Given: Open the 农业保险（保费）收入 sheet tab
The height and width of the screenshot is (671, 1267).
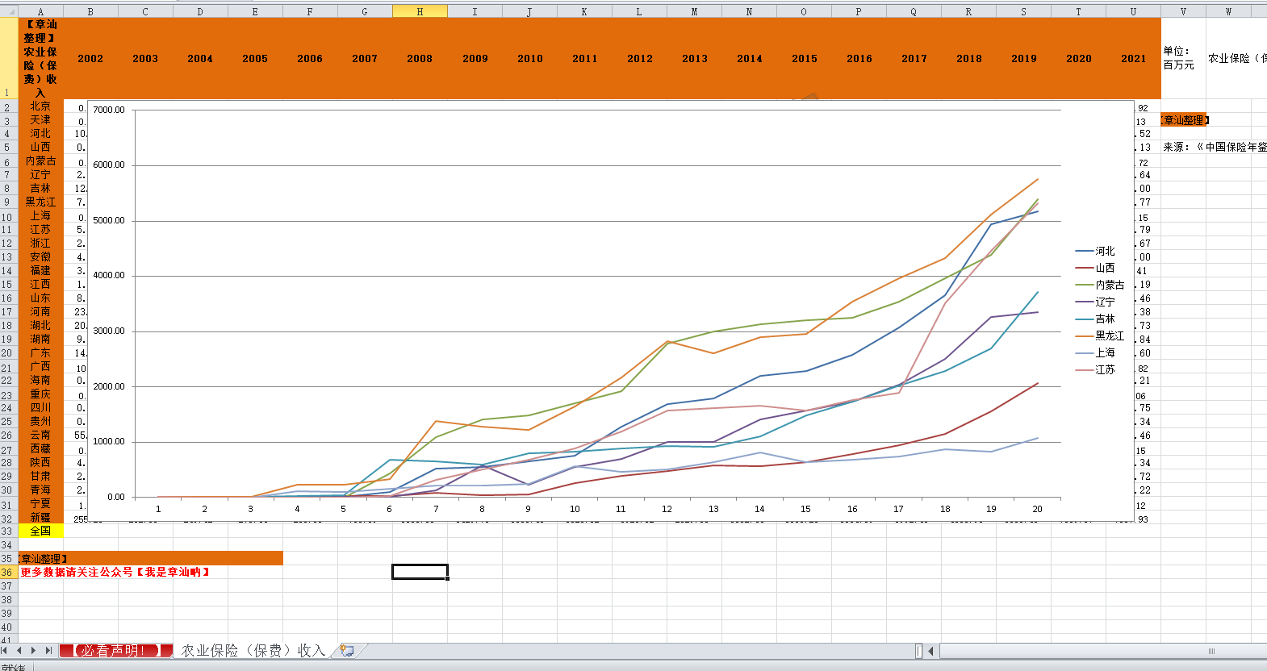Looking at the screenshot, I should [253, 650].
